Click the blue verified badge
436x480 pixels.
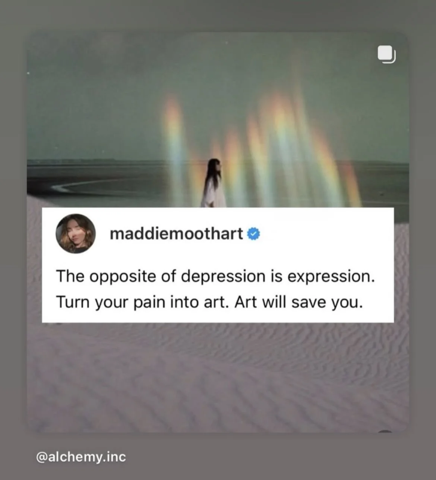(253, 234)
